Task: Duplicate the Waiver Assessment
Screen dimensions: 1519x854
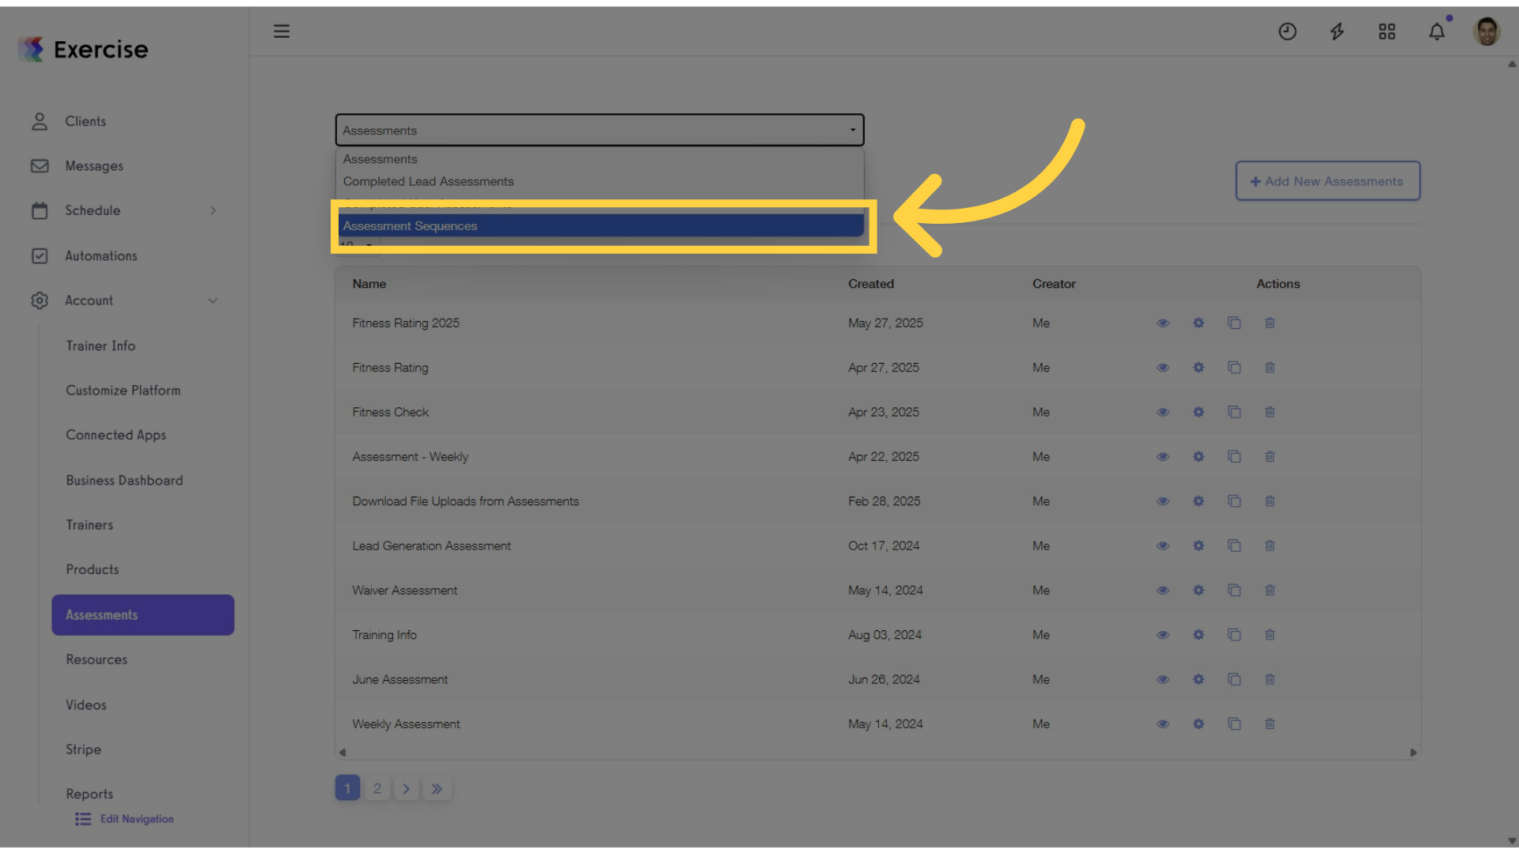Action: (x=1234, y=590)
